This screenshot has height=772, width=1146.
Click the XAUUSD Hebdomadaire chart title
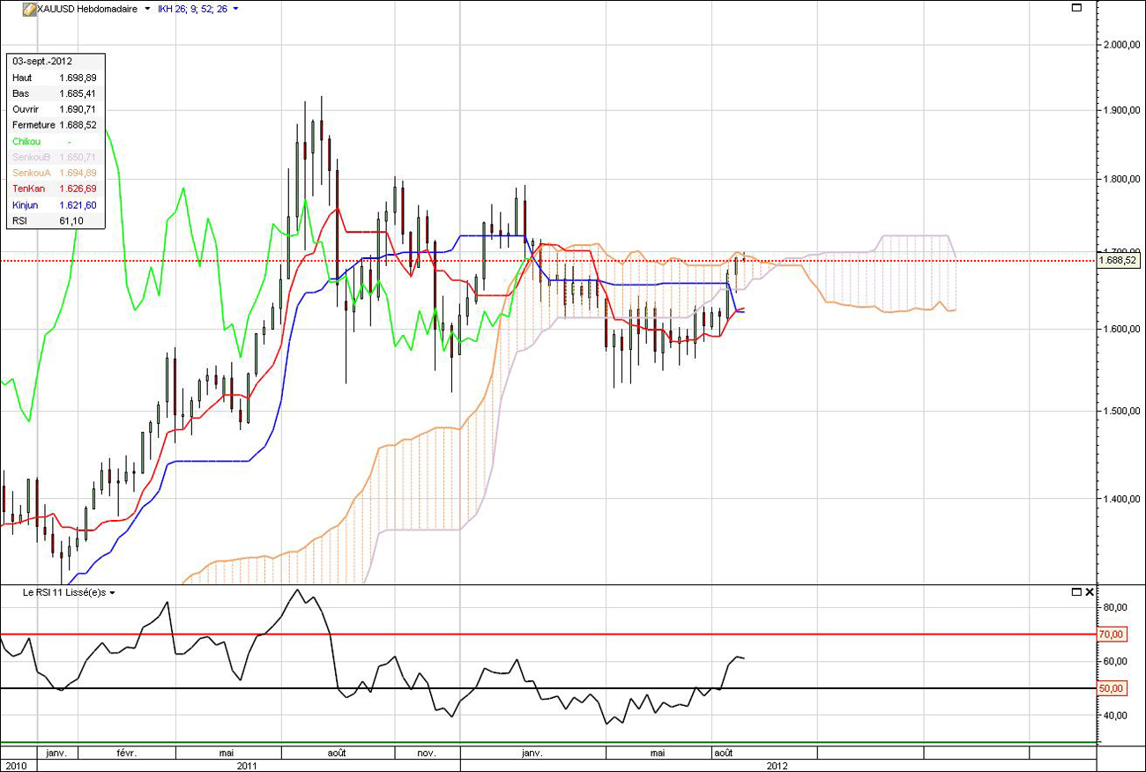coord(87,9)
